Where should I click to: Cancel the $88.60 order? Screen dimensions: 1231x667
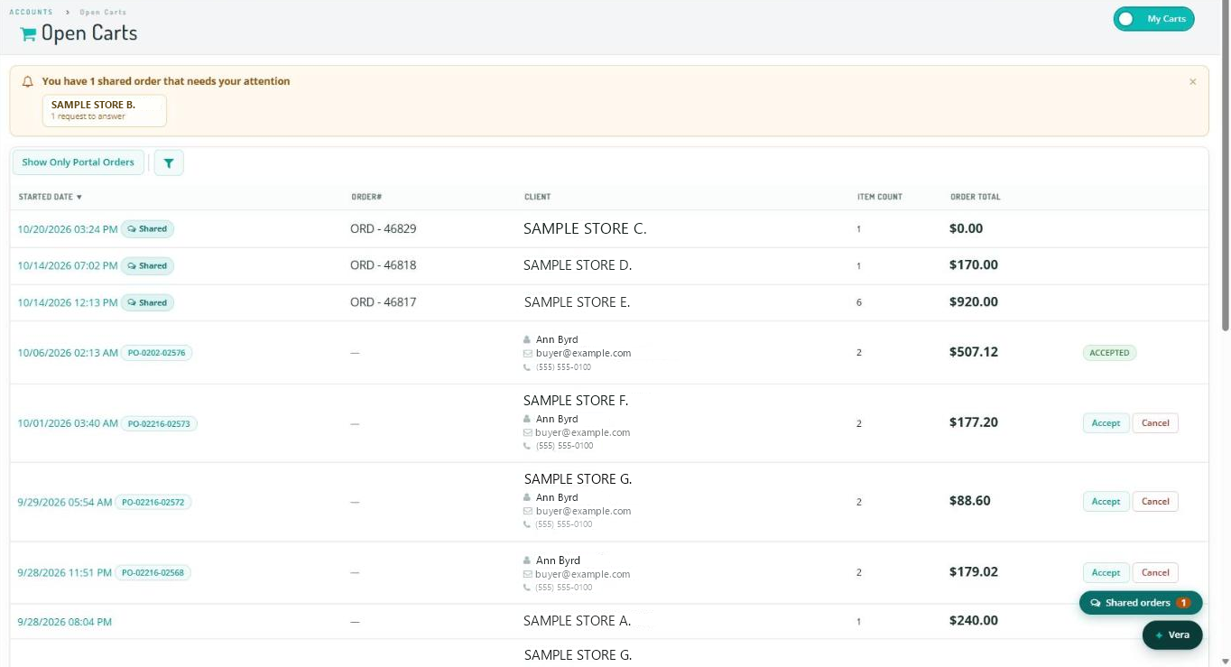1155,502
